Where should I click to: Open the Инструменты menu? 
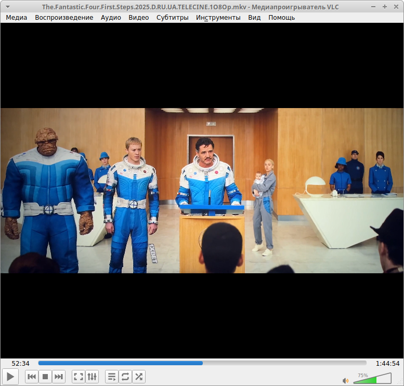click(x=218, y=18)
